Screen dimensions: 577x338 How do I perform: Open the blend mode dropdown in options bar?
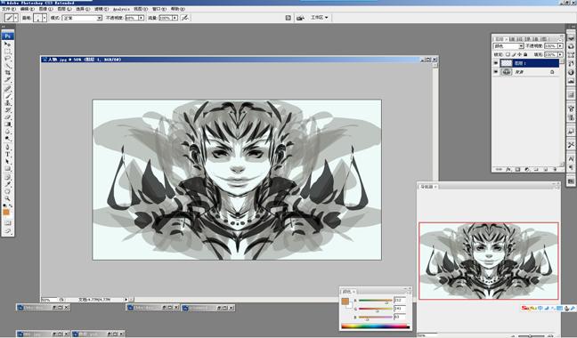click(82, 18)
